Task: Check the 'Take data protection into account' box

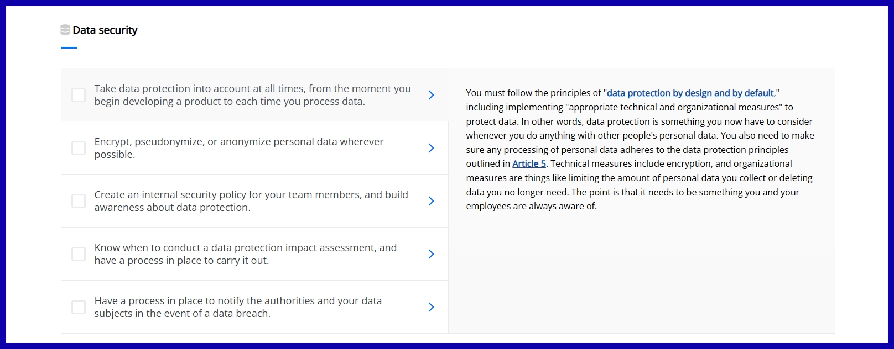Action: coord(79,95)
